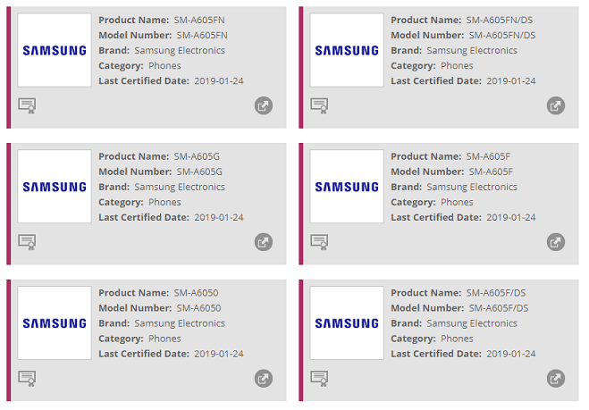
Task: Click Samsung logo thumbnail of SM-A605FN/DS
Action: point(347,50)
